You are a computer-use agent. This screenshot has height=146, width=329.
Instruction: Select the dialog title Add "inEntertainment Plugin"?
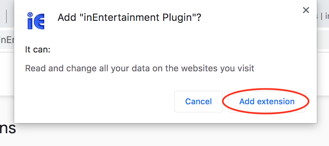(x=129, y=17)
